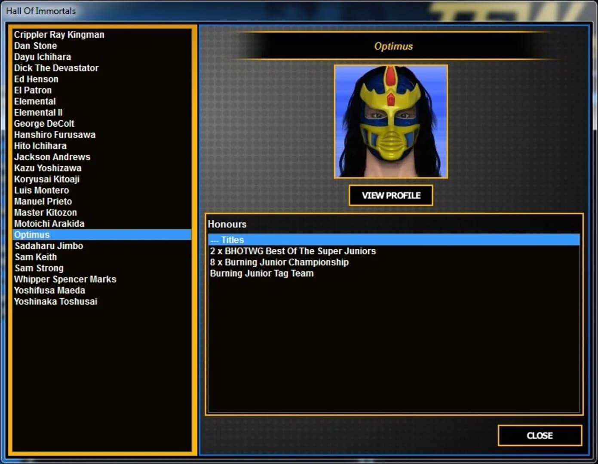Choose Hanshiro Furusawa from the list
The image size is (598, 464).
click(55, 134)
